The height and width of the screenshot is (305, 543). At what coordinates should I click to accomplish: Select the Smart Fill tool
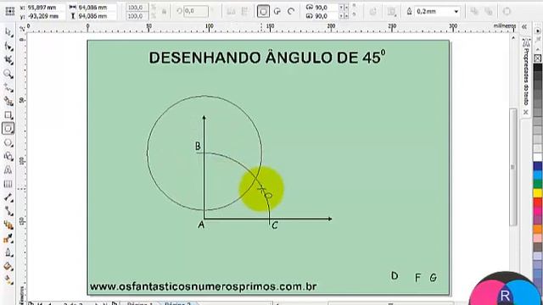point(8,101)
